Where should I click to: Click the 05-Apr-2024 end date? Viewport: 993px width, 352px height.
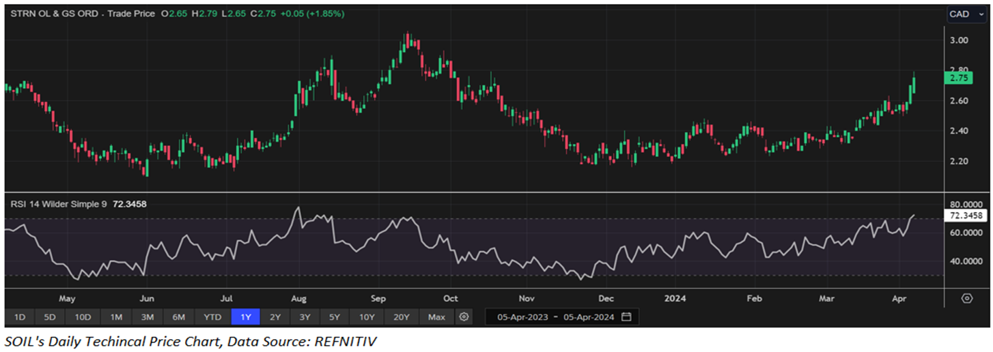[x=591, y=317]
